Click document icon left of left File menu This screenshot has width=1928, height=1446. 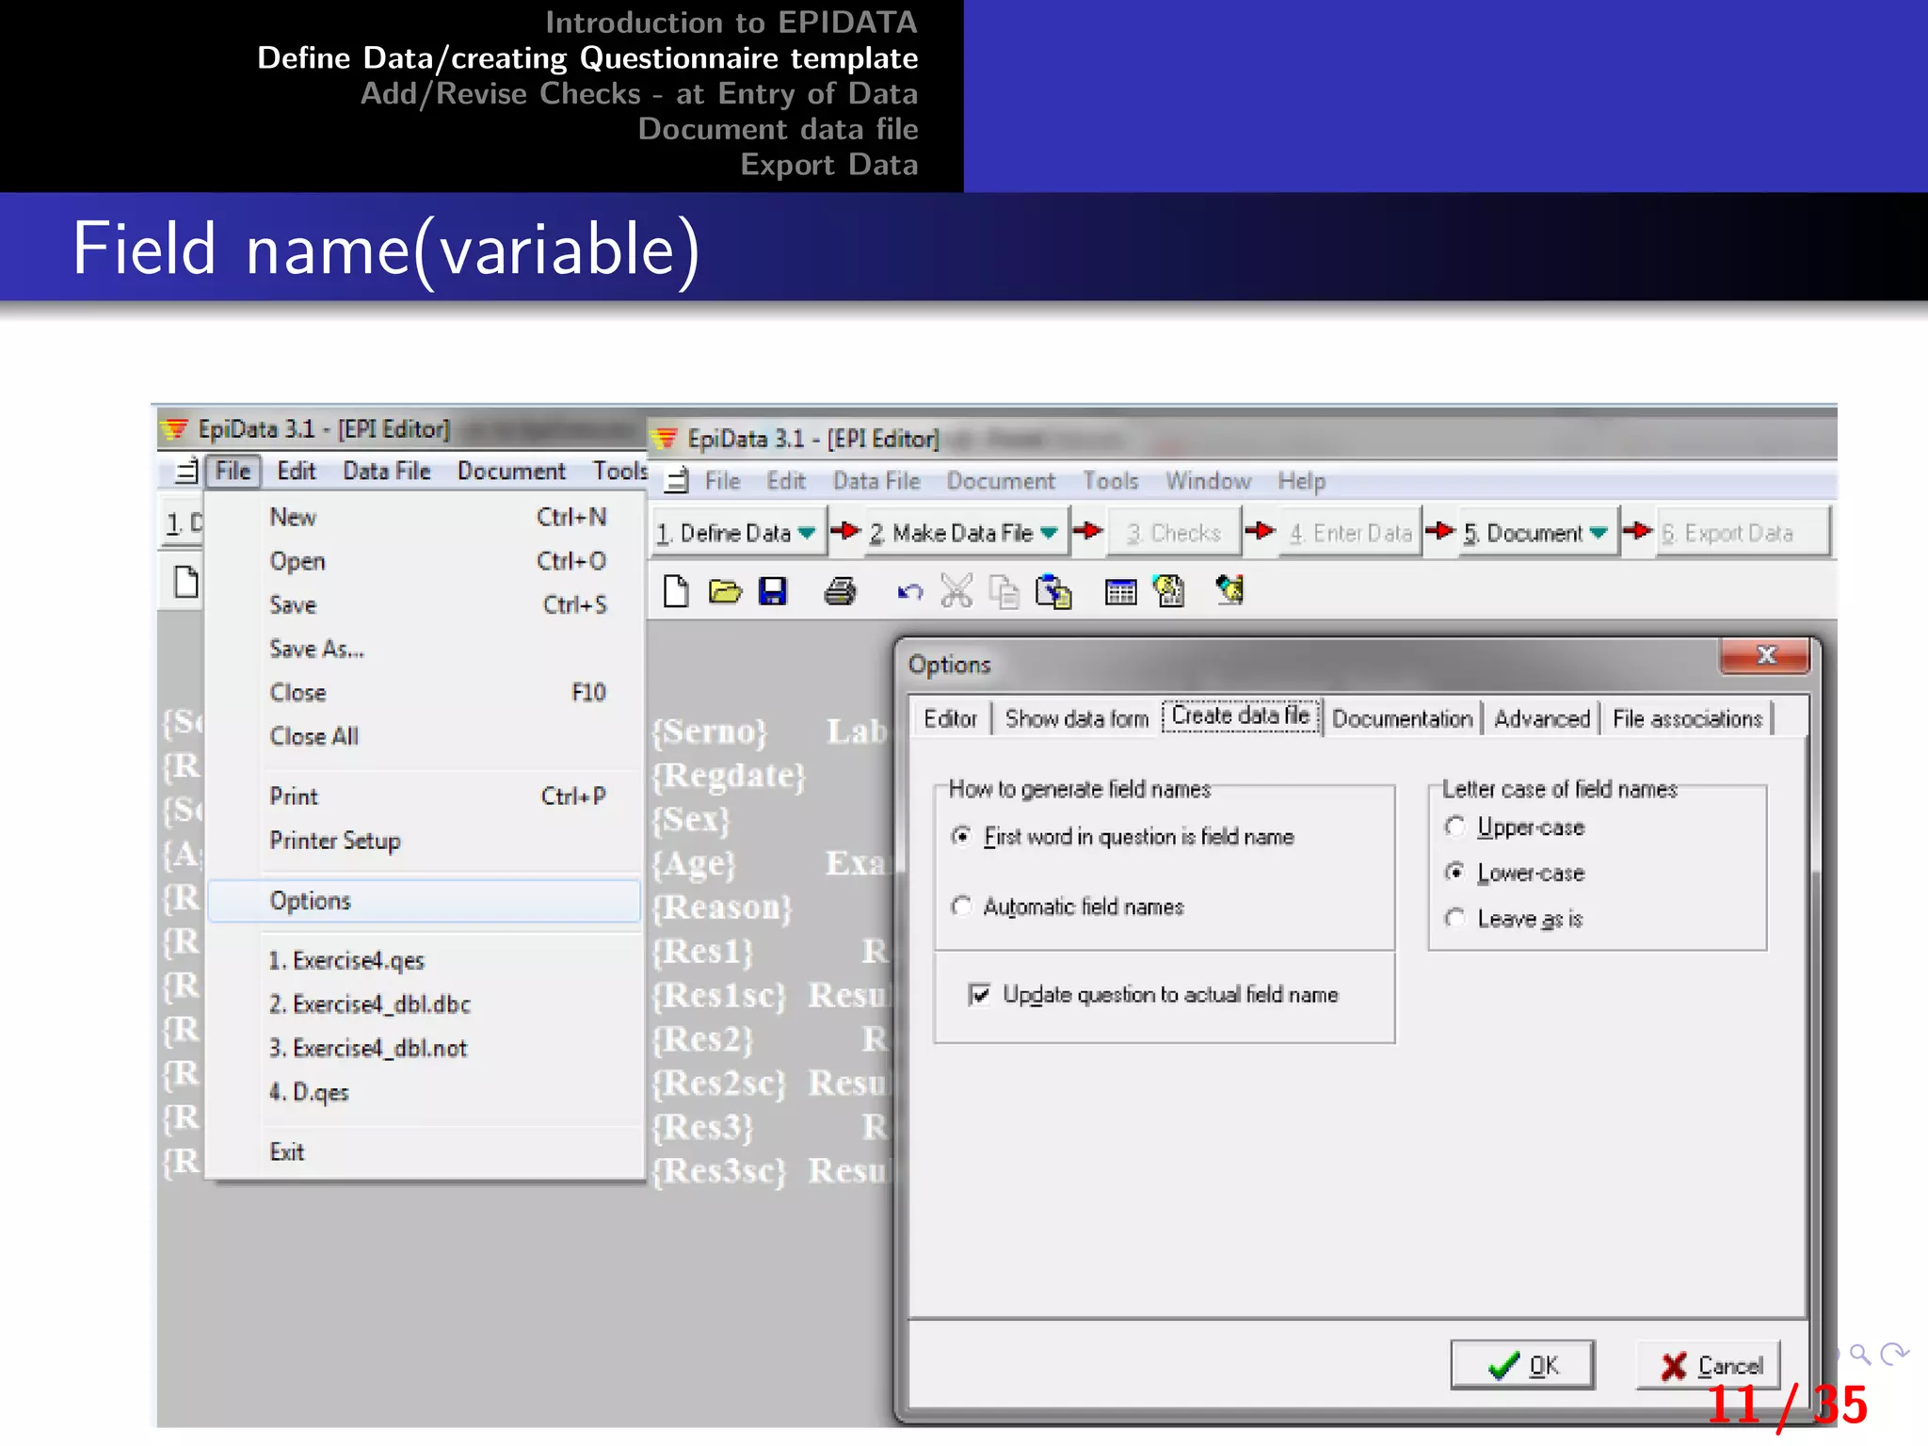point(187,471)
